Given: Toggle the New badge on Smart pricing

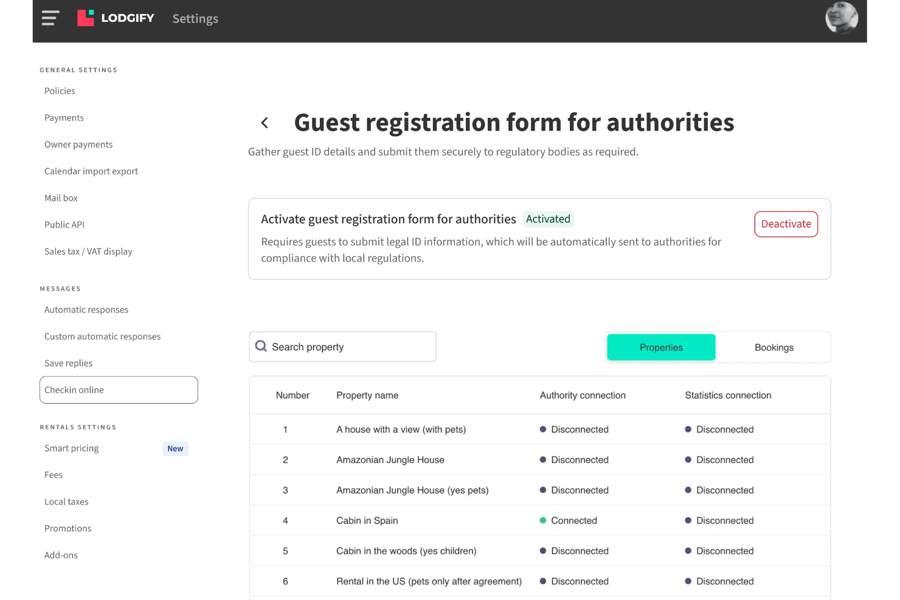Looking at the screenshot, I should (175, 449).
